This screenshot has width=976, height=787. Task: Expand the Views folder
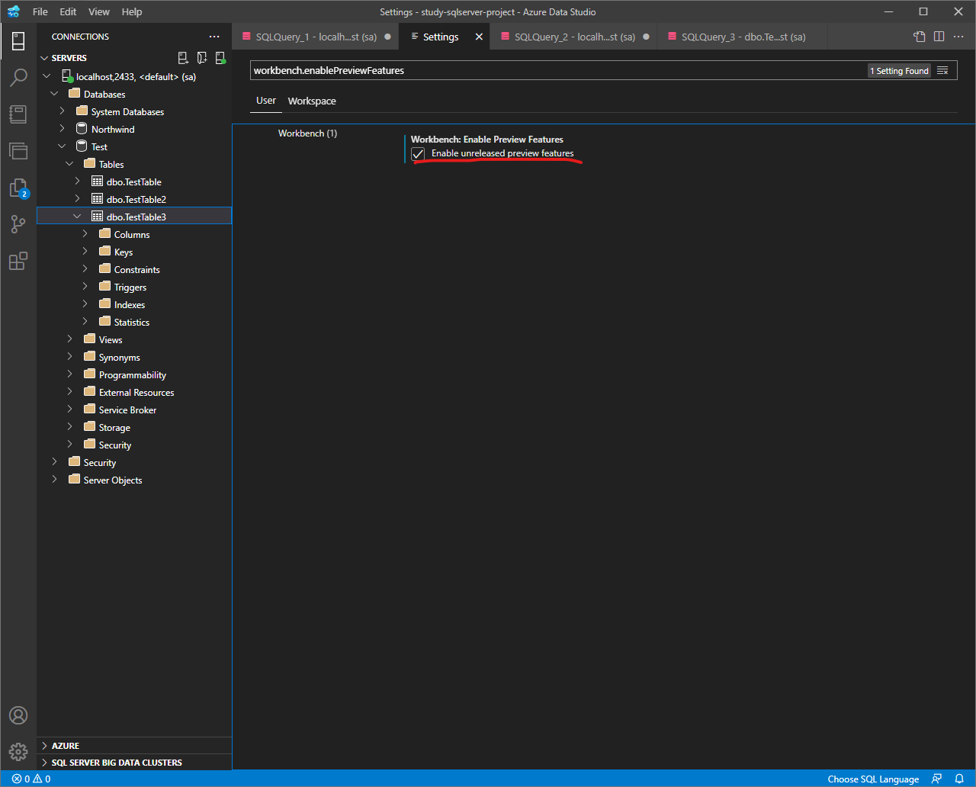click(69, 339)
